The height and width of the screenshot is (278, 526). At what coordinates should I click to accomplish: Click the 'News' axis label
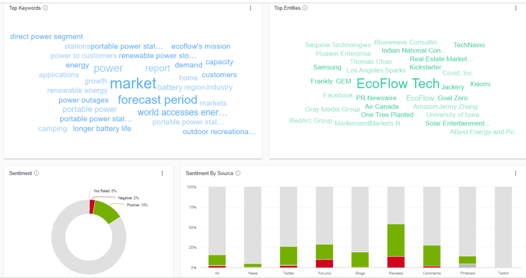(x=253, y=273)
